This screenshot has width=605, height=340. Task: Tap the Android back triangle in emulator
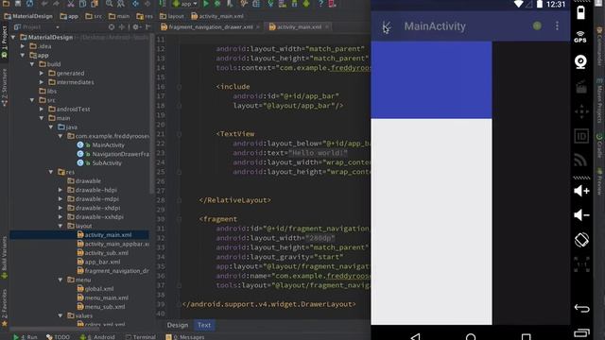tap(415, 336)
